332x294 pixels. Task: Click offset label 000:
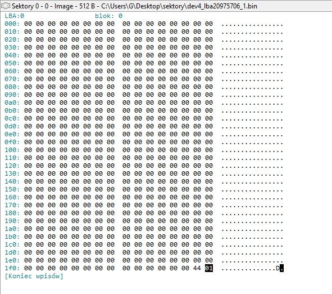[12, 24]
